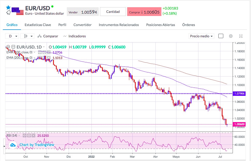Click the Euro - United States dollar subtitle

click(45, 14)
